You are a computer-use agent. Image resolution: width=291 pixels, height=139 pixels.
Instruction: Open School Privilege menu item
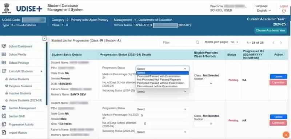(19, 63)
